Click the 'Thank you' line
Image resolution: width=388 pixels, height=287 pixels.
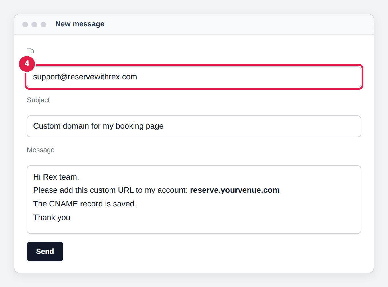coord(52,218)
